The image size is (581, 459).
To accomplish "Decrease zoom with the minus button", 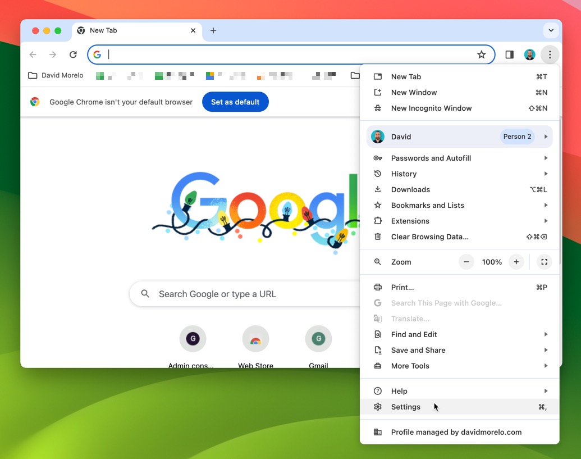I will [466, 262].
